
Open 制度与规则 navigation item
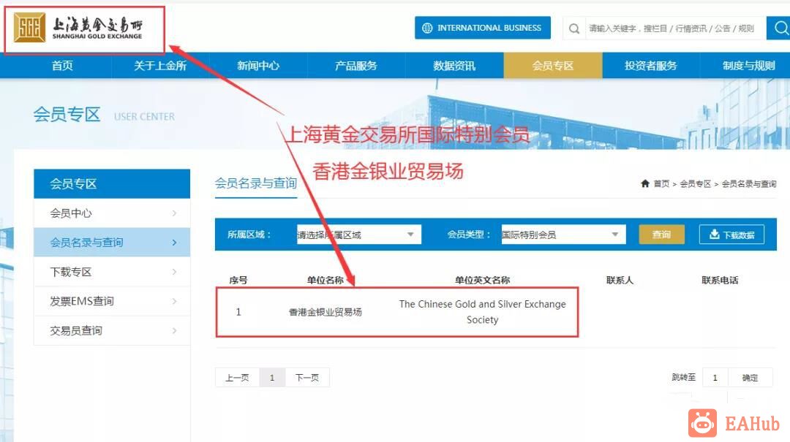(x=748, y=66)
